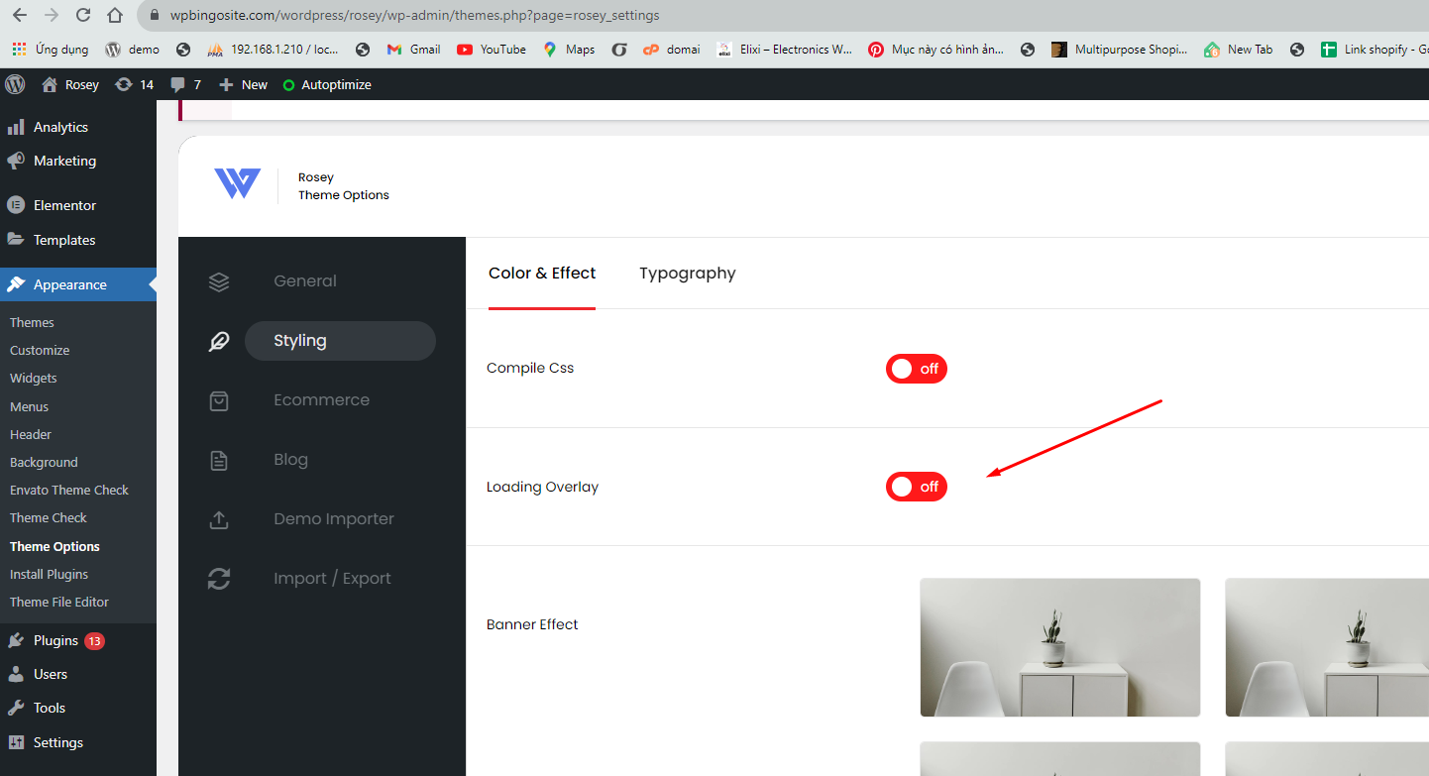Viewport: 1429px width, 776px height.
Task: Go to Widgets under Appearance
Action: (34, 379)
